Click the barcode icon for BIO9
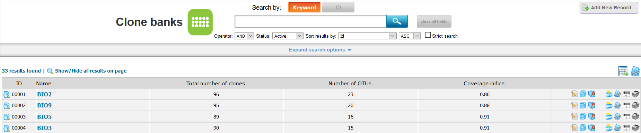This screenshot has height=133, width=641. [626, 105]
